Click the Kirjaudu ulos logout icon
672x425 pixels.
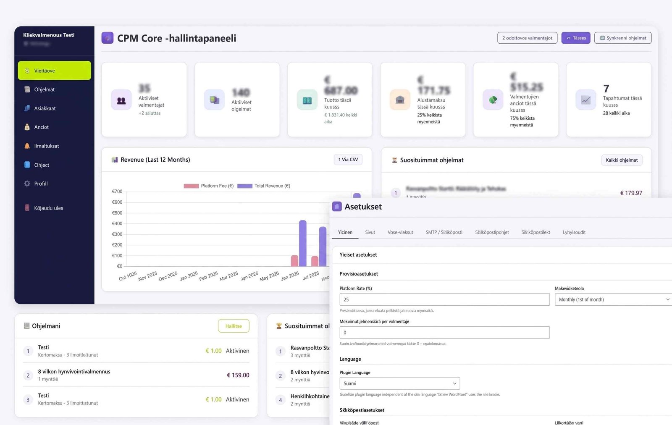click(27, 208)
